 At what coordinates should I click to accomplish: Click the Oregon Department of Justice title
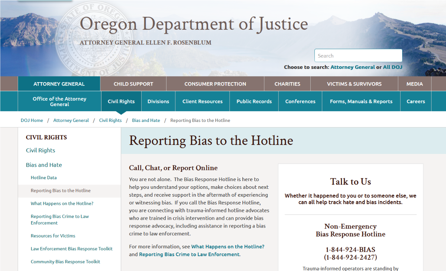(x=194, y=24)
